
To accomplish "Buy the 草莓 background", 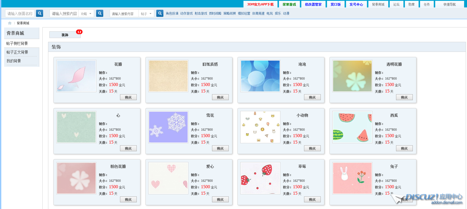I will coord(312,199).
